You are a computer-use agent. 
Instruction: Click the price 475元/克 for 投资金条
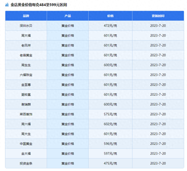pos(110,163)
